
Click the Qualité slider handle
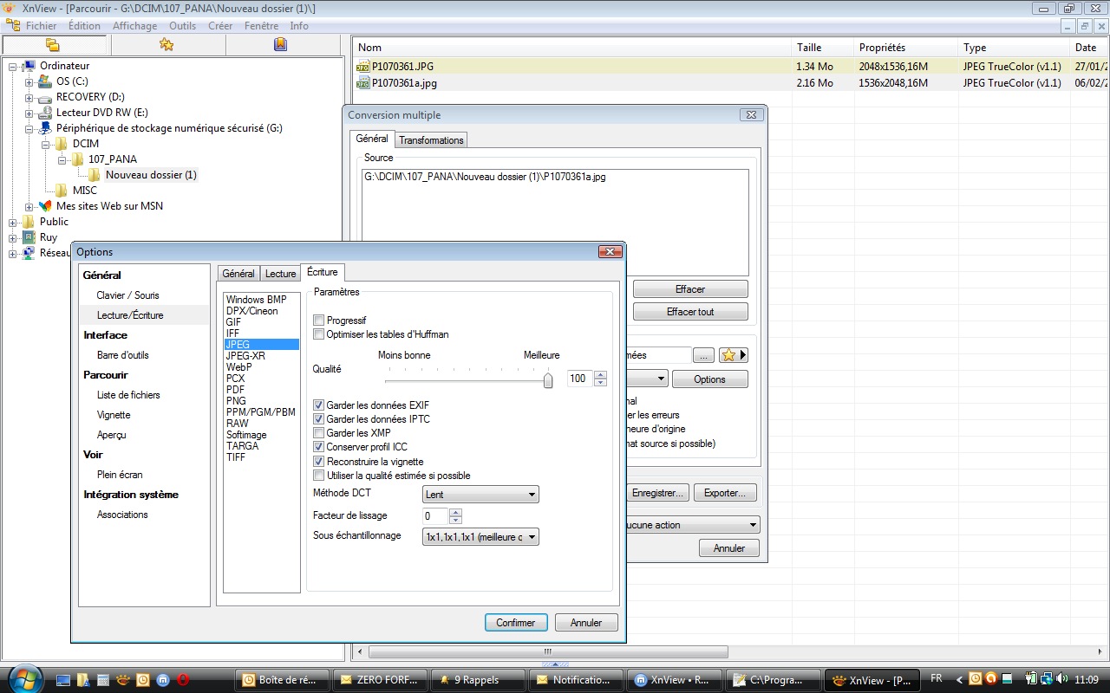click(x=548, y=379)
